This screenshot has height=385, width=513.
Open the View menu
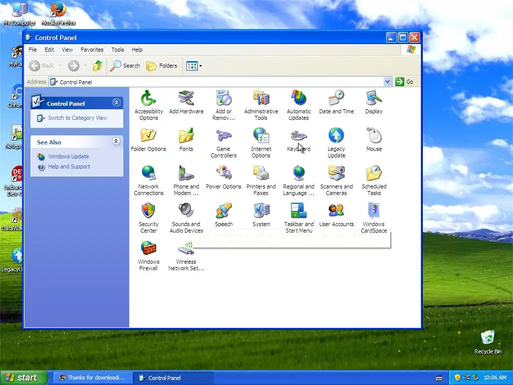tap(67, 50)
